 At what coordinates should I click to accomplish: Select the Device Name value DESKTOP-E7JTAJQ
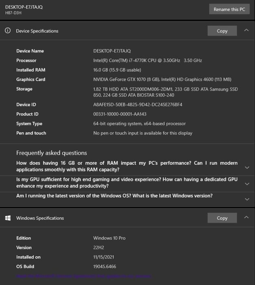pos(112,51)
